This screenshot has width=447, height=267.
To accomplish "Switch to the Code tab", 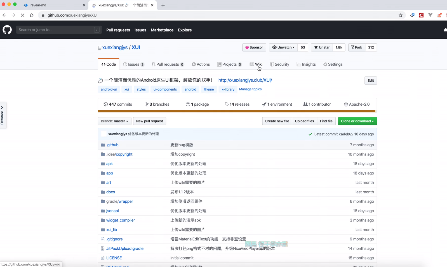I will (109, 64).
